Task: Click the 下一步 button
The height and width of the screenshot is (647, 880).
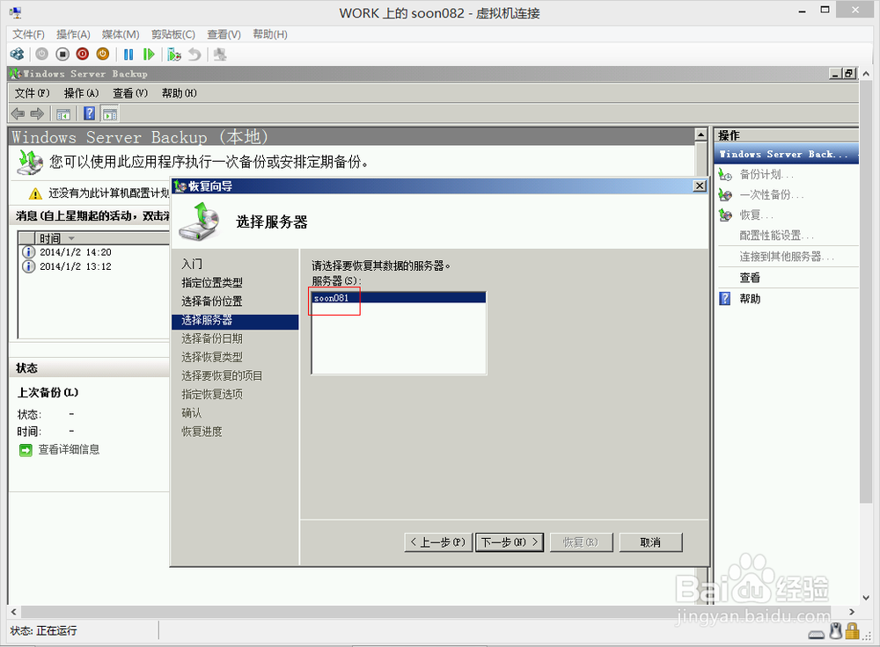Action: click(x=509, y=542)
